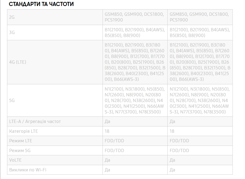245x179 pixels.
Task: Click the middle column Режим 5G FDD/TDD value
Action: (114, 150)
